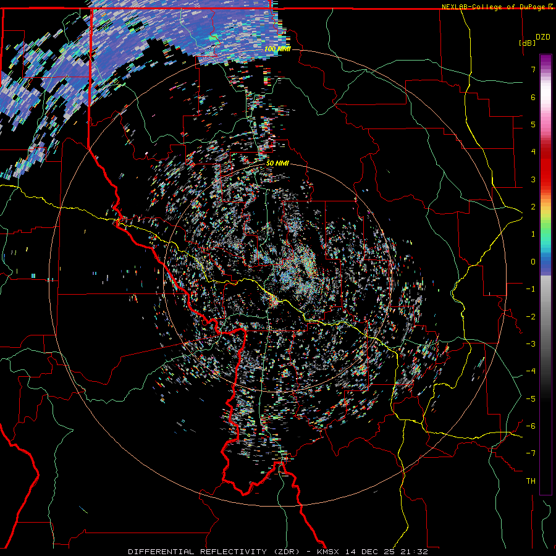Screen dimensions: 556x556
Task: Select the -4 scale value
Action: (x=531, y=371)
